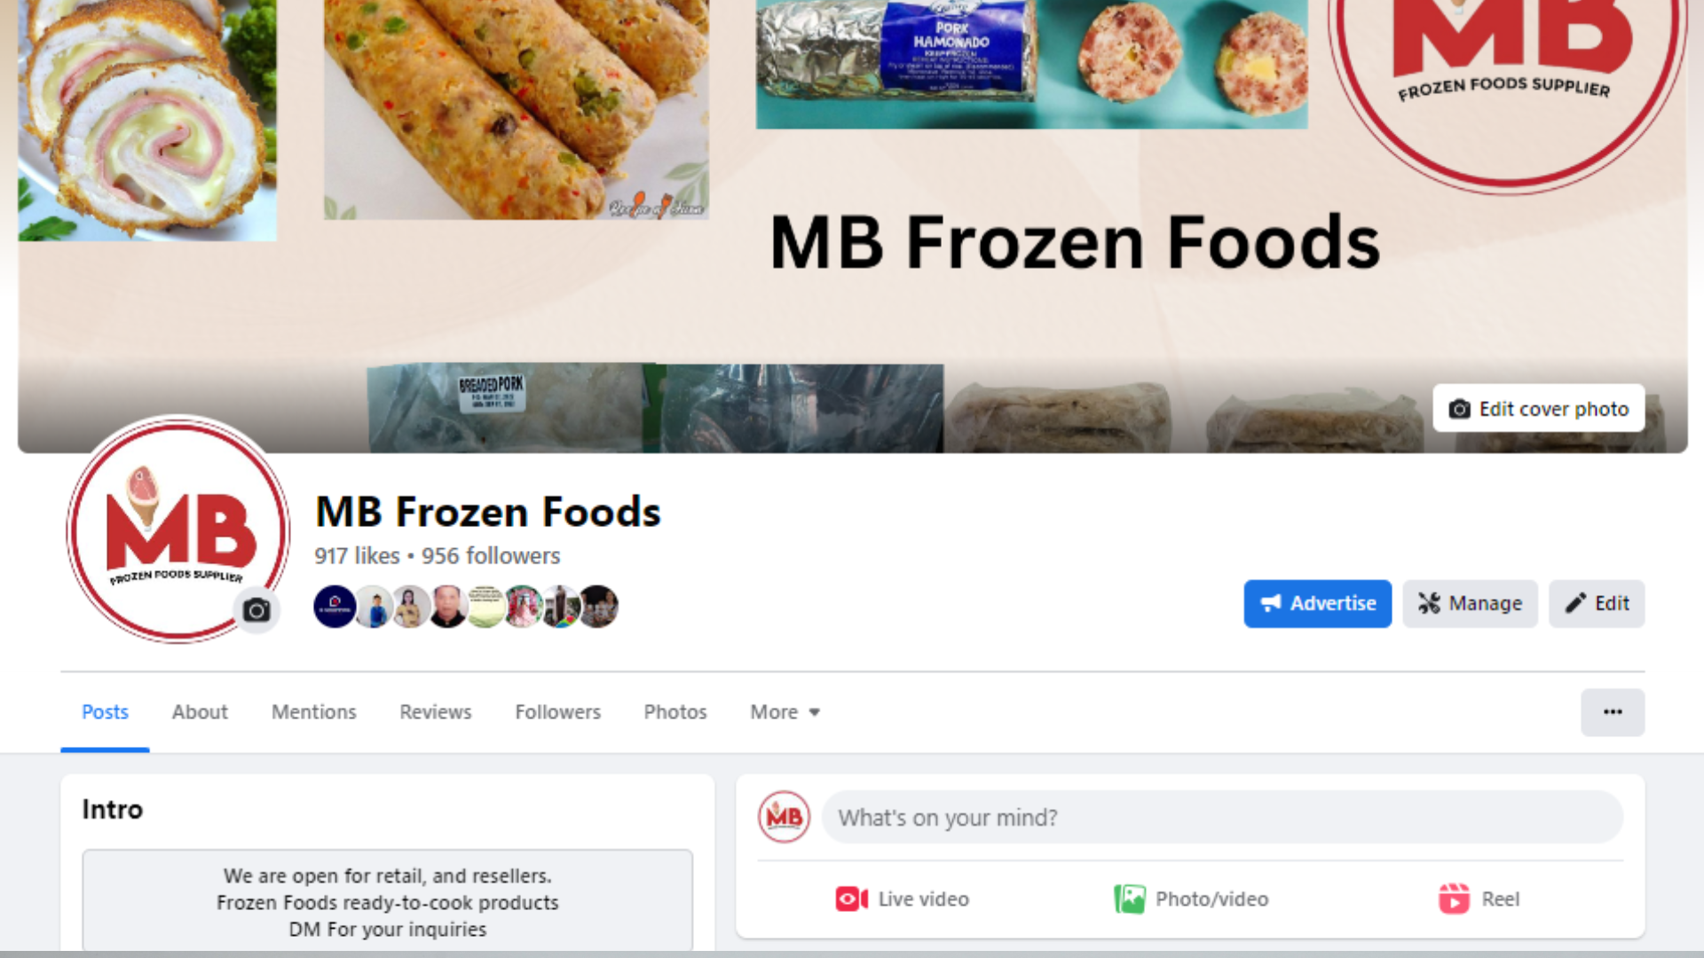Viewport: 1704px width, 958px height.
Task: Go to the Reviews tab
Action: pos(435,712)
